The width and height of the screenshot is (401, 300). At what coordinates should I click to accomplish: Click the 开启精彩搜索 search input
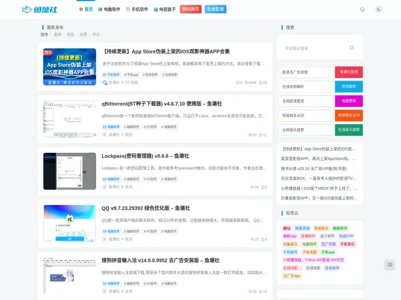pos(315,48)
